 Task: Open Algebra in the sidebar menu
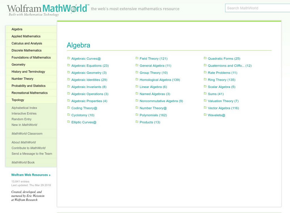coord(31,29)
